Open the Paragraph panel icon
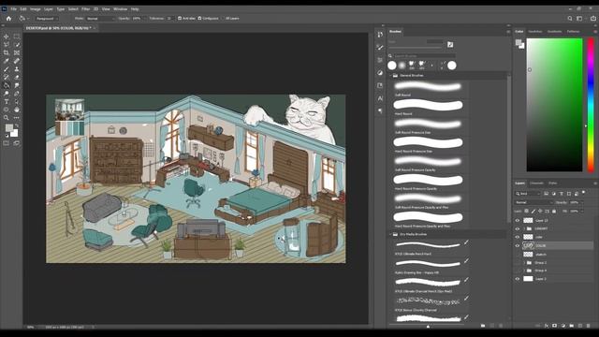Viewport: 599px width, 337px height. 380,110
